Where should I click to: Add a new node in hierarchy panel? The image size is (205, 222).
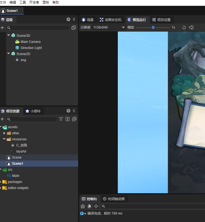pyautogui.click(x=2, y=28)
